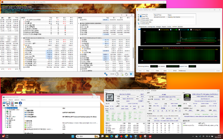Click the Stop button in AIDA64
The height and width of the screenshot is (139, 223).
[148, 71]
